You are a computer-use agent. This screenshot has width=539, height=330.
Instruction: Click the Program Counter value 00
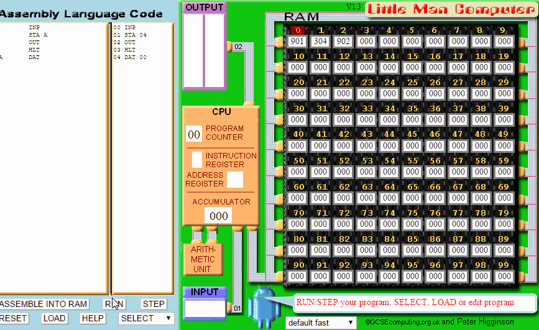(194, 134)
